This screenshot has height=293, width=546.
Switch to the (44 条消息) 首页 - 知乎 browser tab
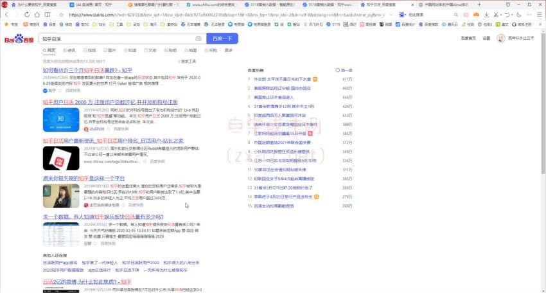pos(94,4)
